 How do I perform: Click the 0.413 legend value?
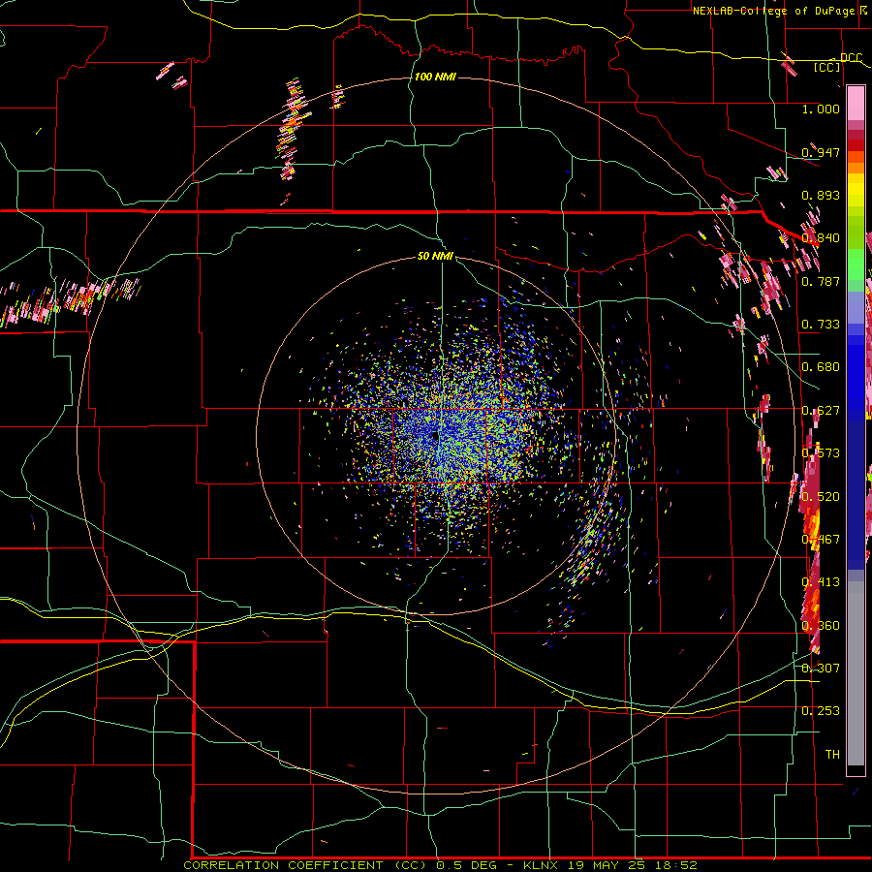tap(821, 582)
